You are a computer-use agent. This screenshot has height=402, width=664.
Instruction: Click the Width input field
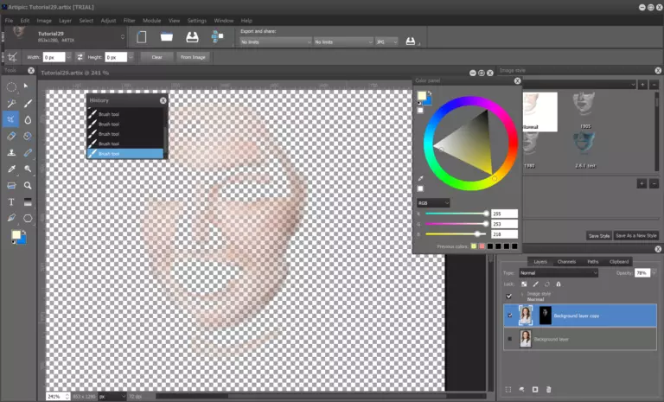pyautogui.click(x=54, y=57)
